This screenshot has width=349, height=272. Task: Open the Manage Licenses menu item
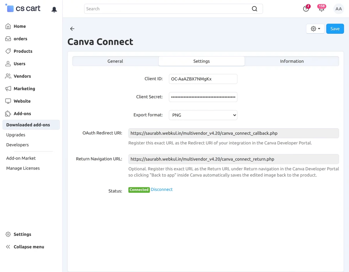pyautogui.click(x=23, y=168)
